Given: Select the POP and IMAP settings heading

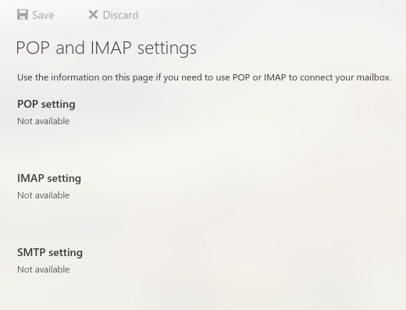Looking at the screenshot, I should click(x=106, y=48).
